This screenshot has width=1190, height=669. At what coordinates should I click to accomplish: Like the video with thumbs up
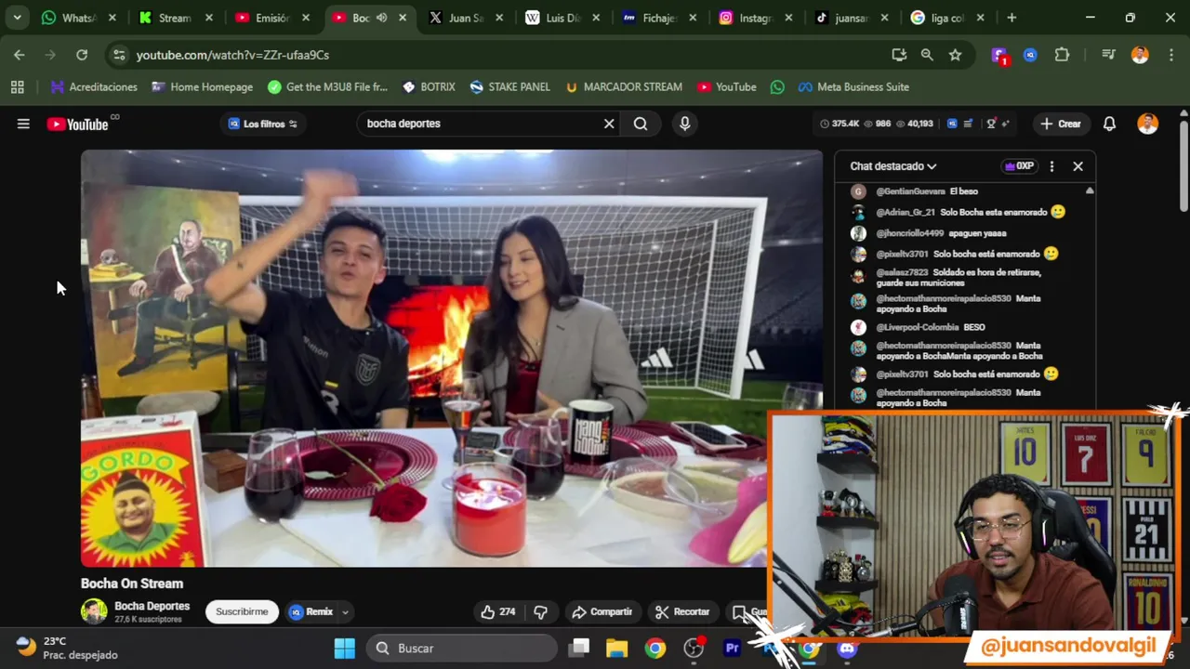coord(498,611)
